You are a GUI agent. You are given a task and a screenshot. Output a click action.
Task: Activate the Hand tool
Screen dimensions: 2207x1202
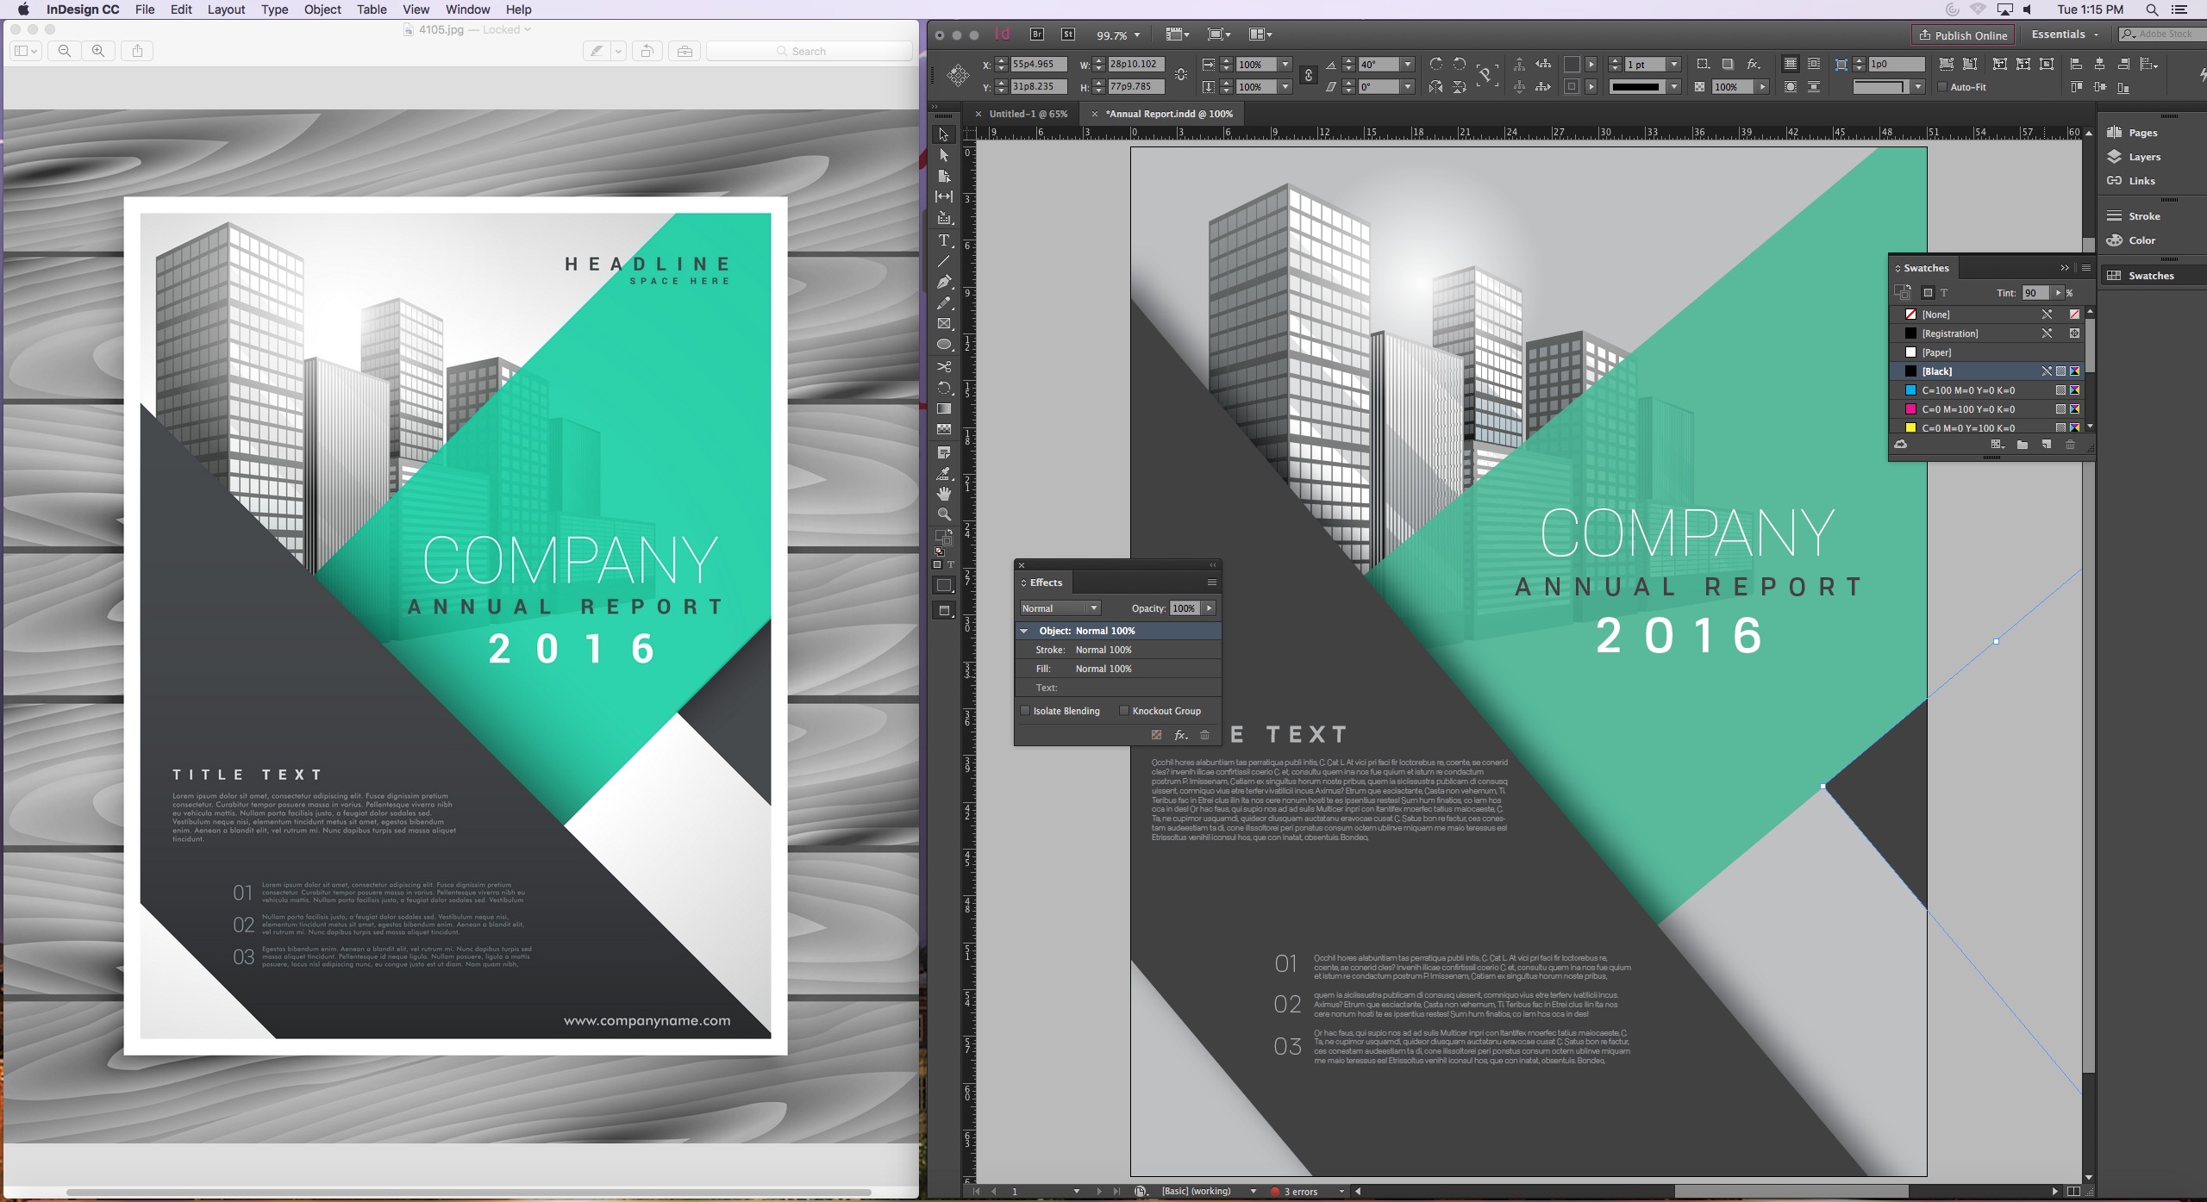click(944, 494)
